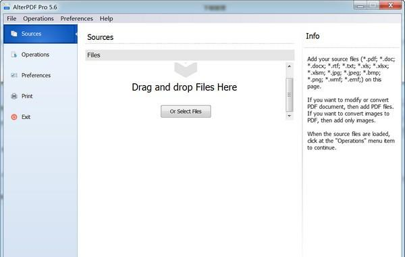Screen dimensions: 405x257
Task: Click the Print printer icon
Action: click(x=14, y=96)
